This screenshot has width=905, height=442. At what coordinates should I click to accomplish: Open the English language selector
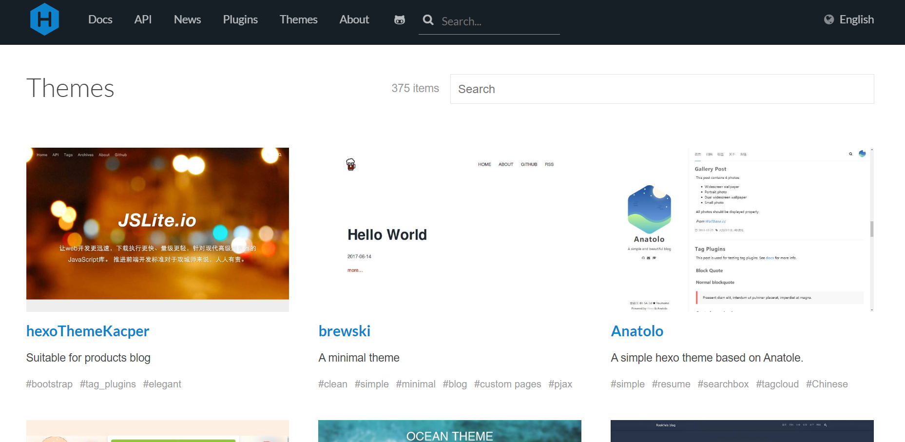coord(856,19)
